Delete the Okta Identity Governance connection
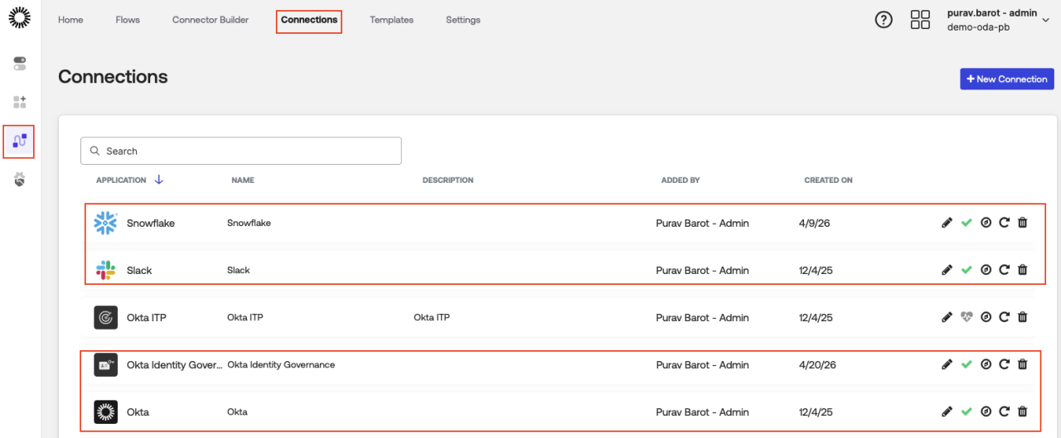This screenshot has width=1061, height=438. coord(1022,364)
